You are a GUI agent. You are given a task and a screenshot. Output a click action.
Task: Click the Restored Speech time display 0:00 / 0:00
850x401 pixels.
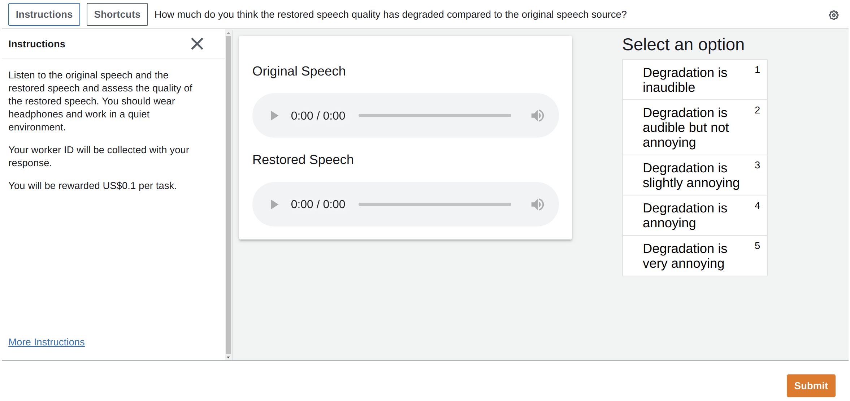(318, 204)
